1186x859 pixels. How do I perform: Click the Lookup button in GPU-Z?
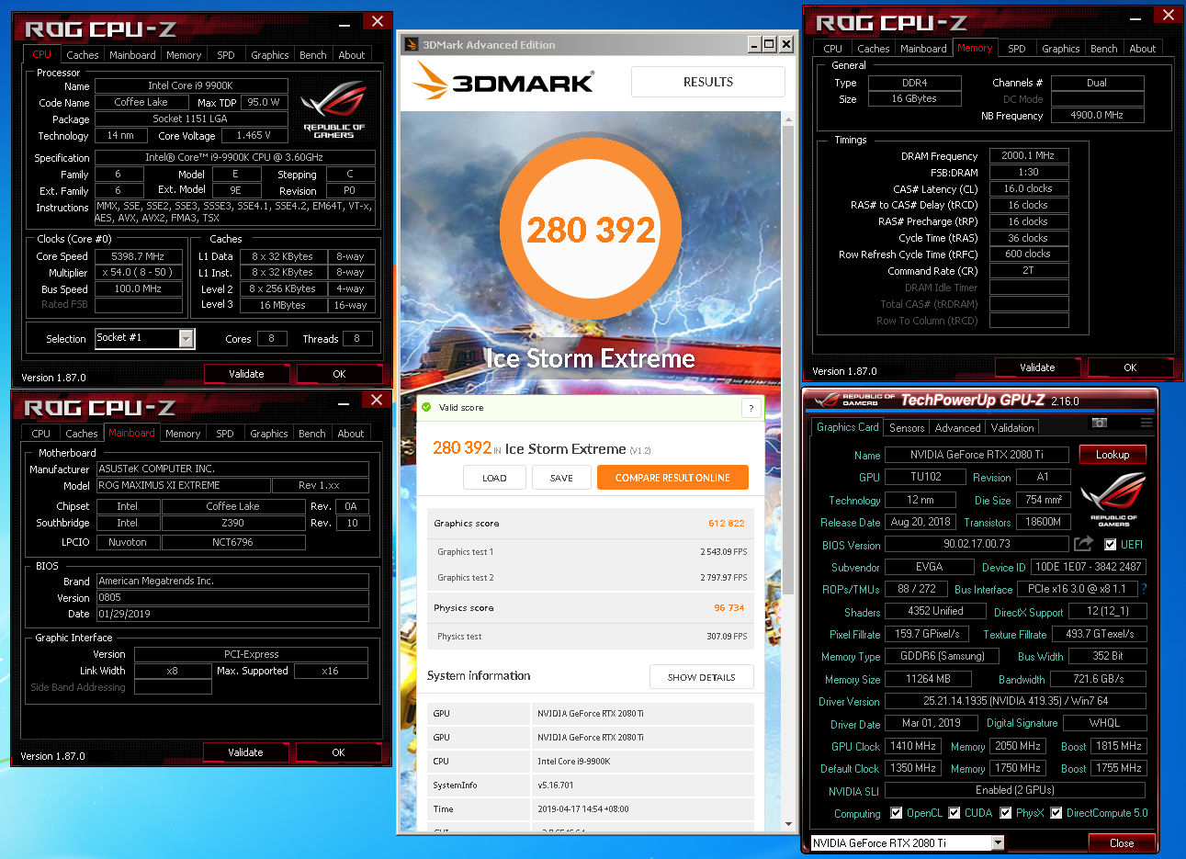1112,455
